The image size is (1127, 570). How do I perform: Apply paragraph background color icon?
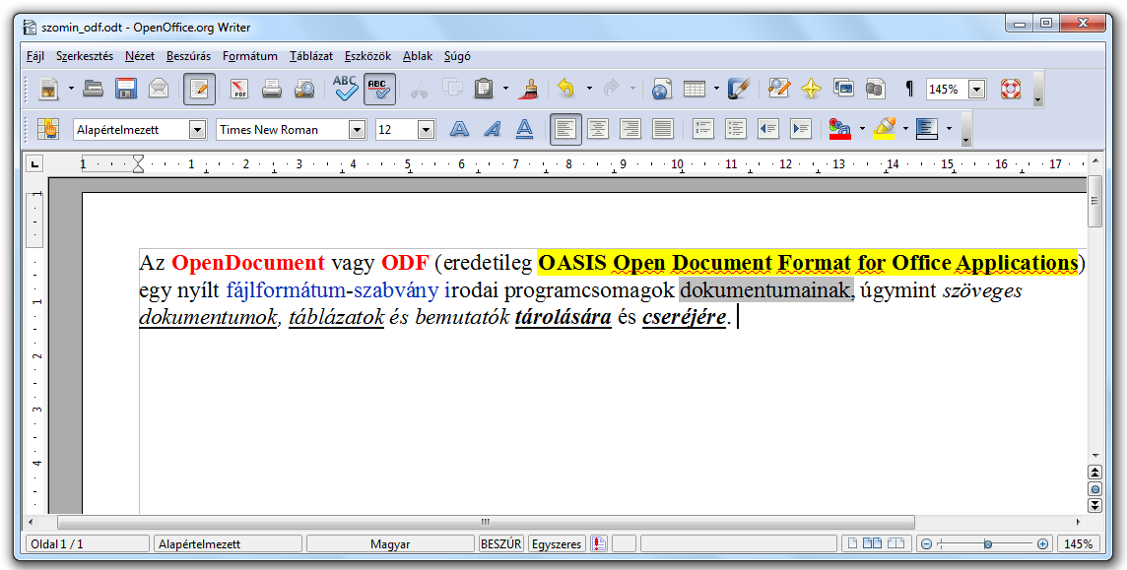(927, 129)
